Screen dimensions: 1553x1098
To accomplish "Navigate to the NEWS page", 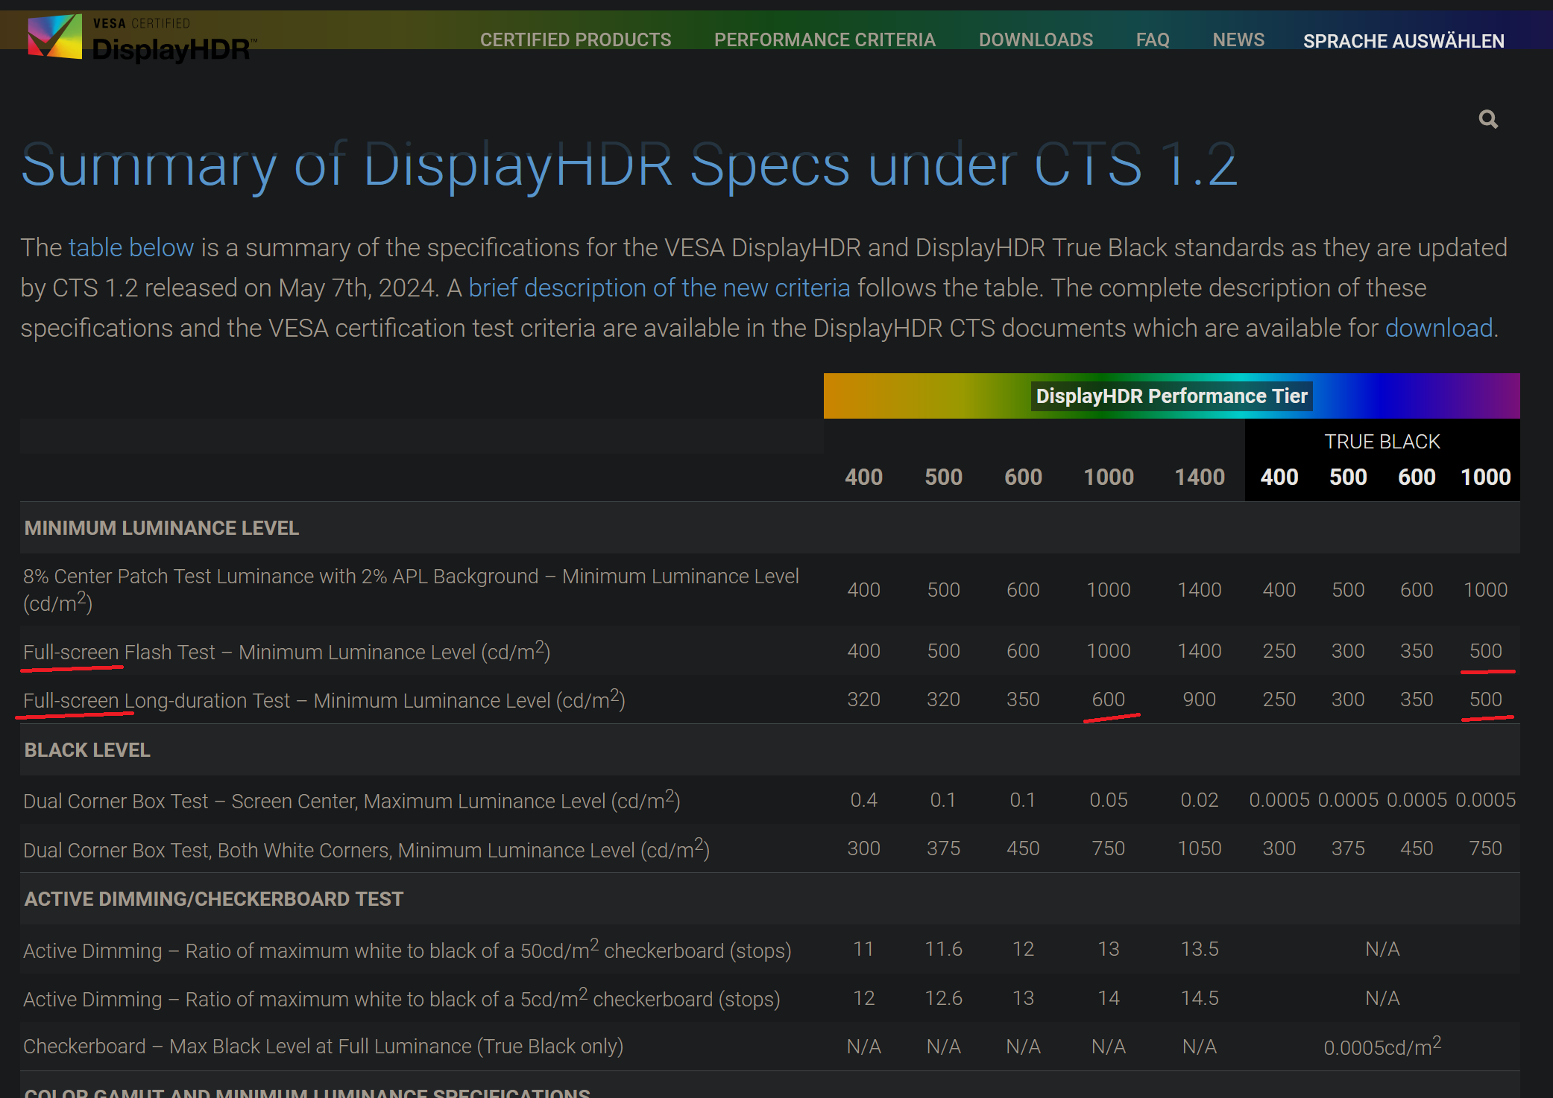I will pyautogui.click(x=1238, y=39).
